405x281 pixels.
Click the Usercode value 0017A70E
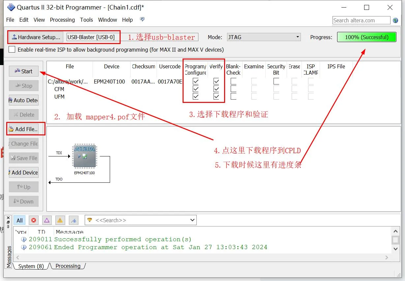coord(170,81)
